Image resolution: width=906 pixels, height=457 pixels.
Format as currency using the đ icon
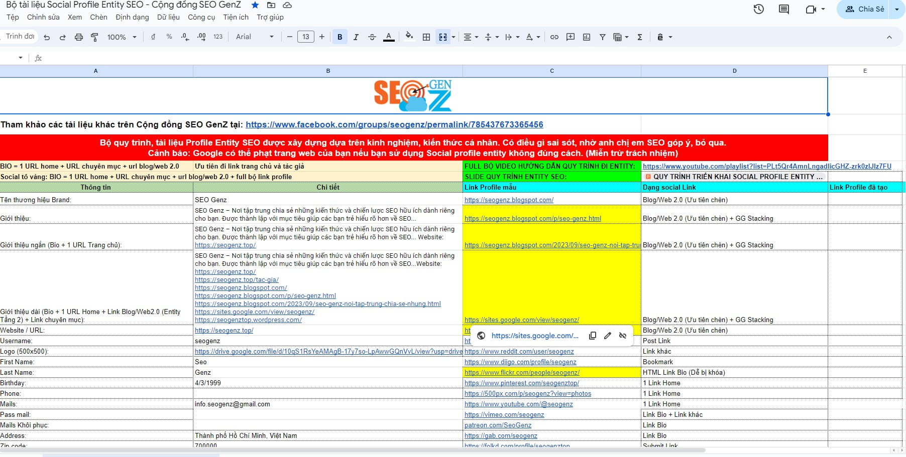[153, 37]
